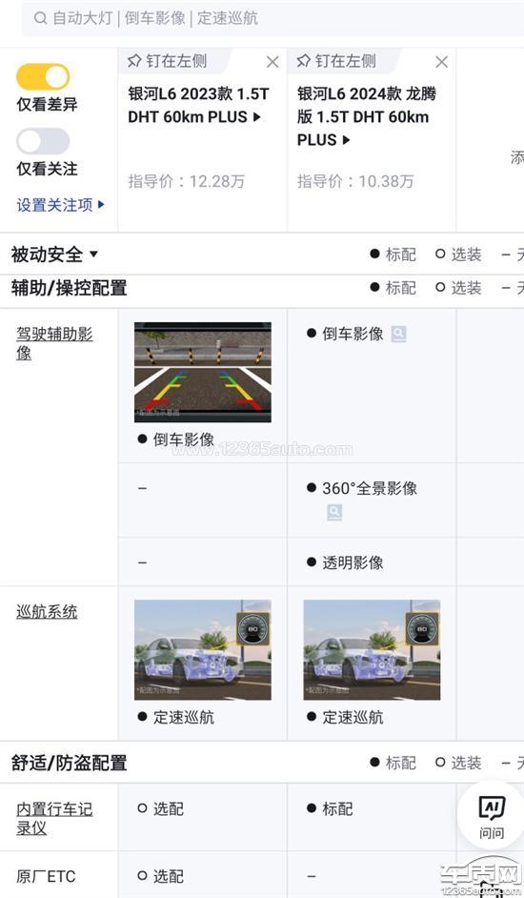Open the AI 问问 assistant
This screenshot has height=898, width=524.
coord(492,816)
